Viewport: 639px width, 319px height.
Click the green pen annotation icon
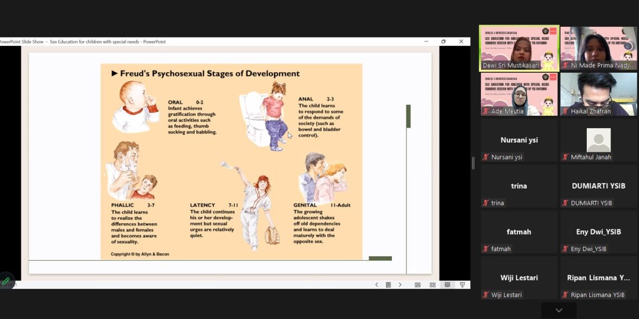pos(6,281)
